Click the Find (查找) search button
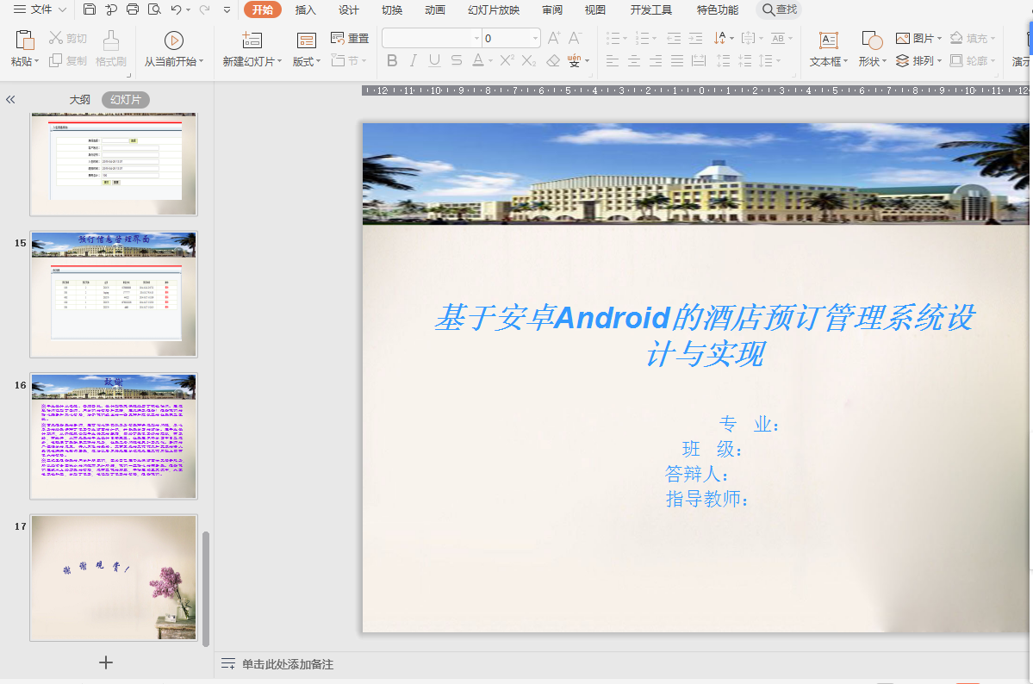This screenshot has width=1033, height=684. pyautogui.click(x=780, y=9)
